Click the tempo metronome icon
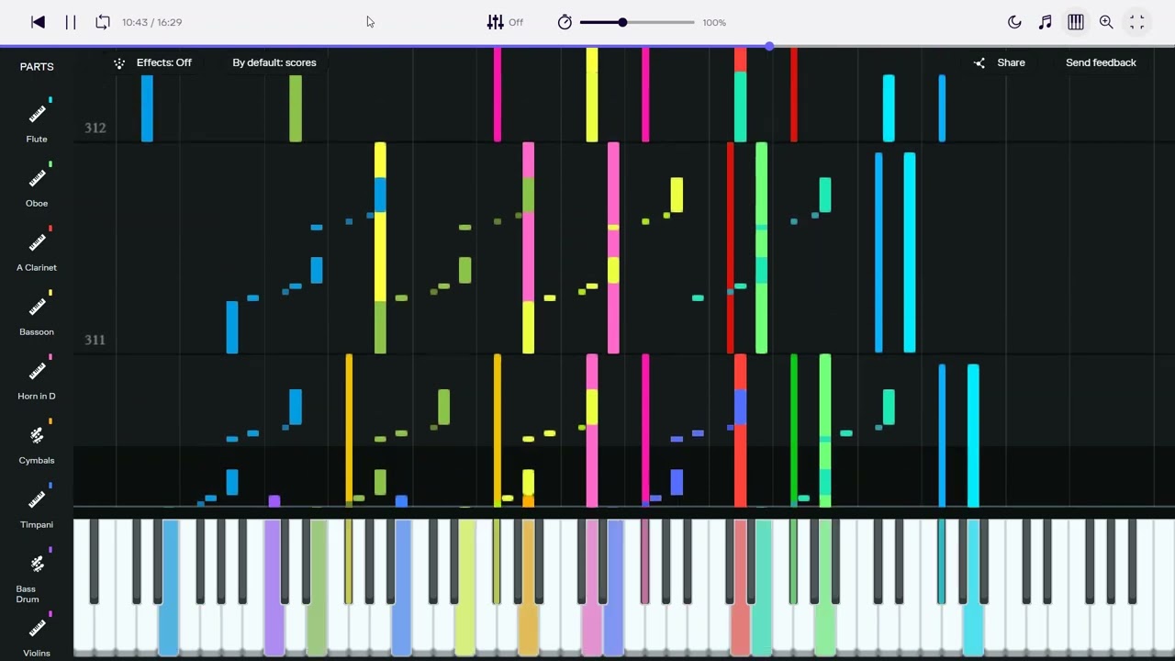Viewport: 1175px width, 661px height. pos(565,22)
